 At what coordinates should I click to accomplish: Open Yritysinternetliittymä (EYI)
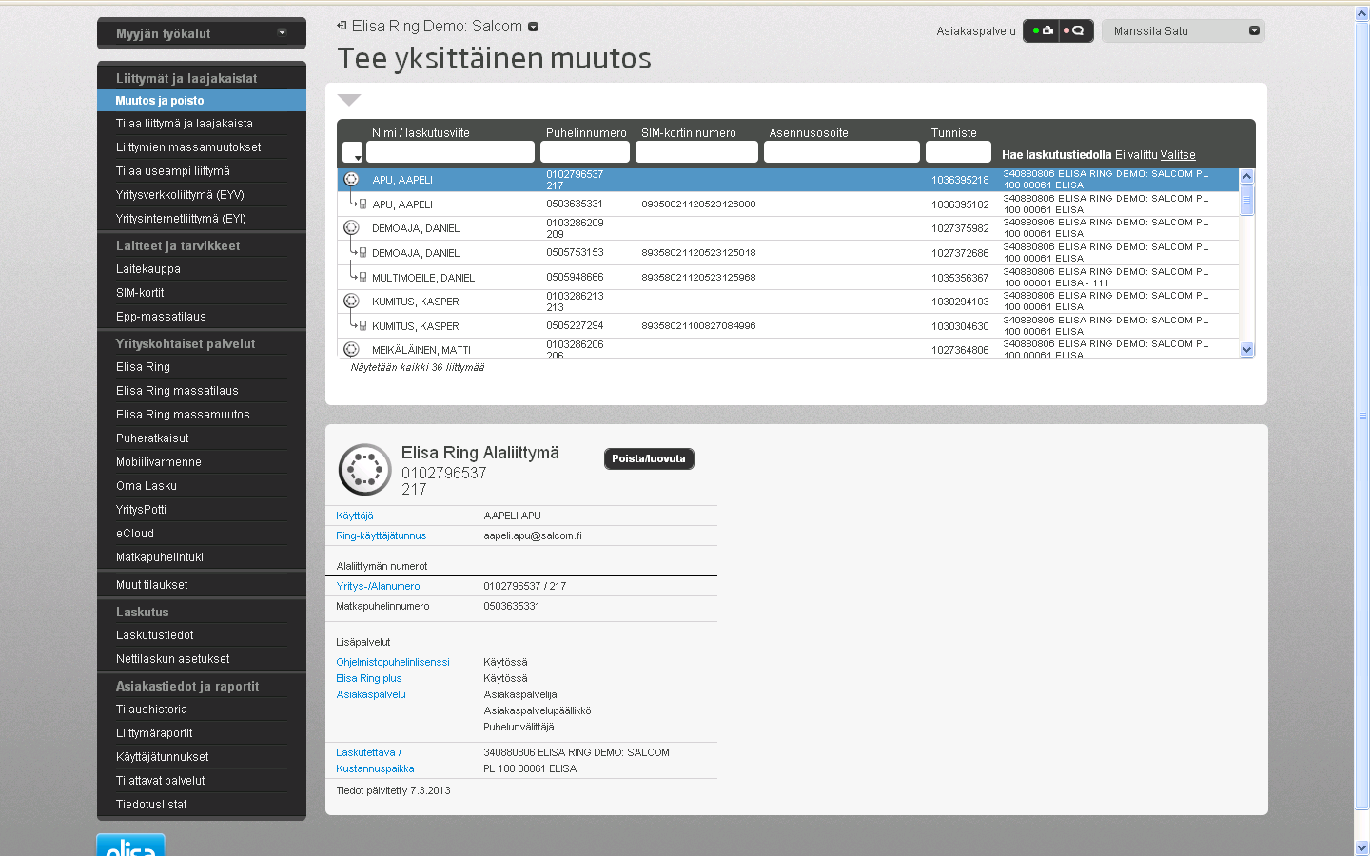pyautogui.click(x=181, y=219)
